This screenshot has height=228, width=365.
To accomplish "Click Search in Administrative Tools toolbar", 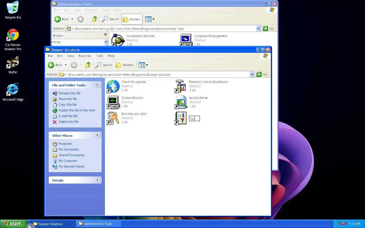I will coord(110,19).
